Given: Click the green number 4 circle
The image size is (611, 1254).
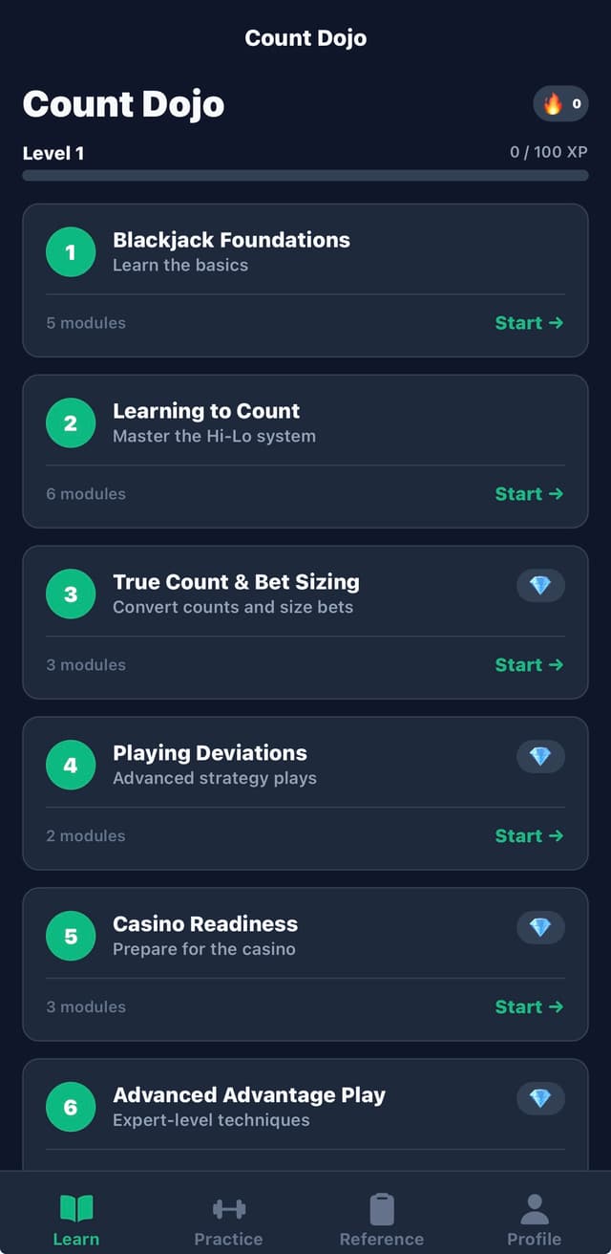Looking at the screenshot, I should point(71,766).
